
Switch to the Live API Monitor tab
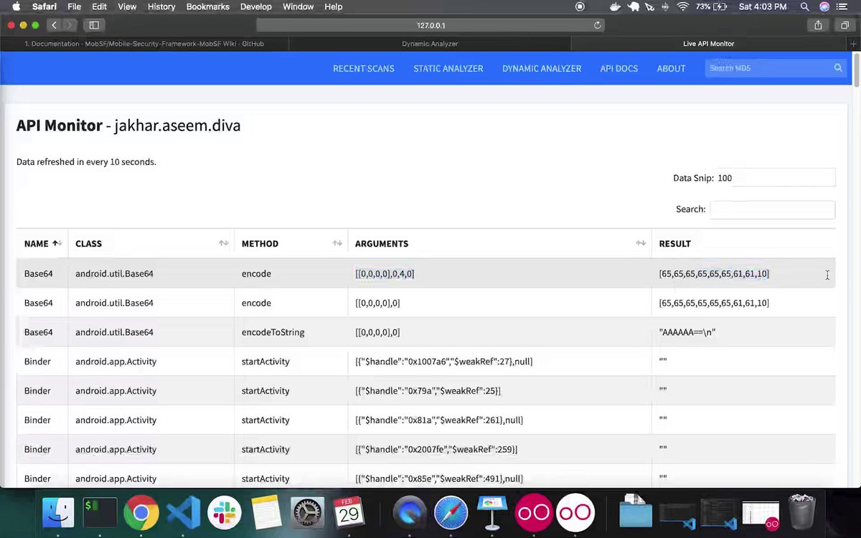(708, 43)
